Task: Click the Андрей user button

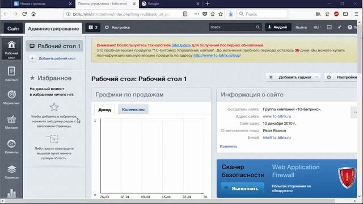Action: click(278, 27)
